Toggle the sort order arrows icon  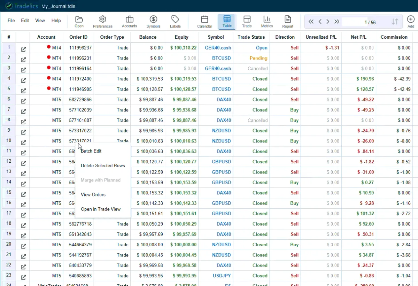395,22
